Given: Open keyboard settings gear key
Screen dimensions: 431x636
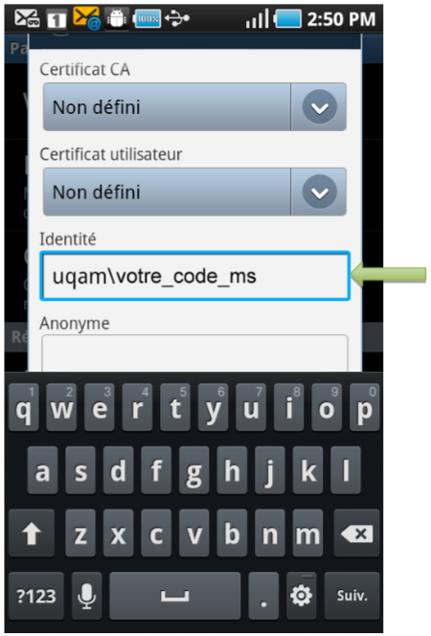Looking at the screenshot, I should (x=301, y=595).
